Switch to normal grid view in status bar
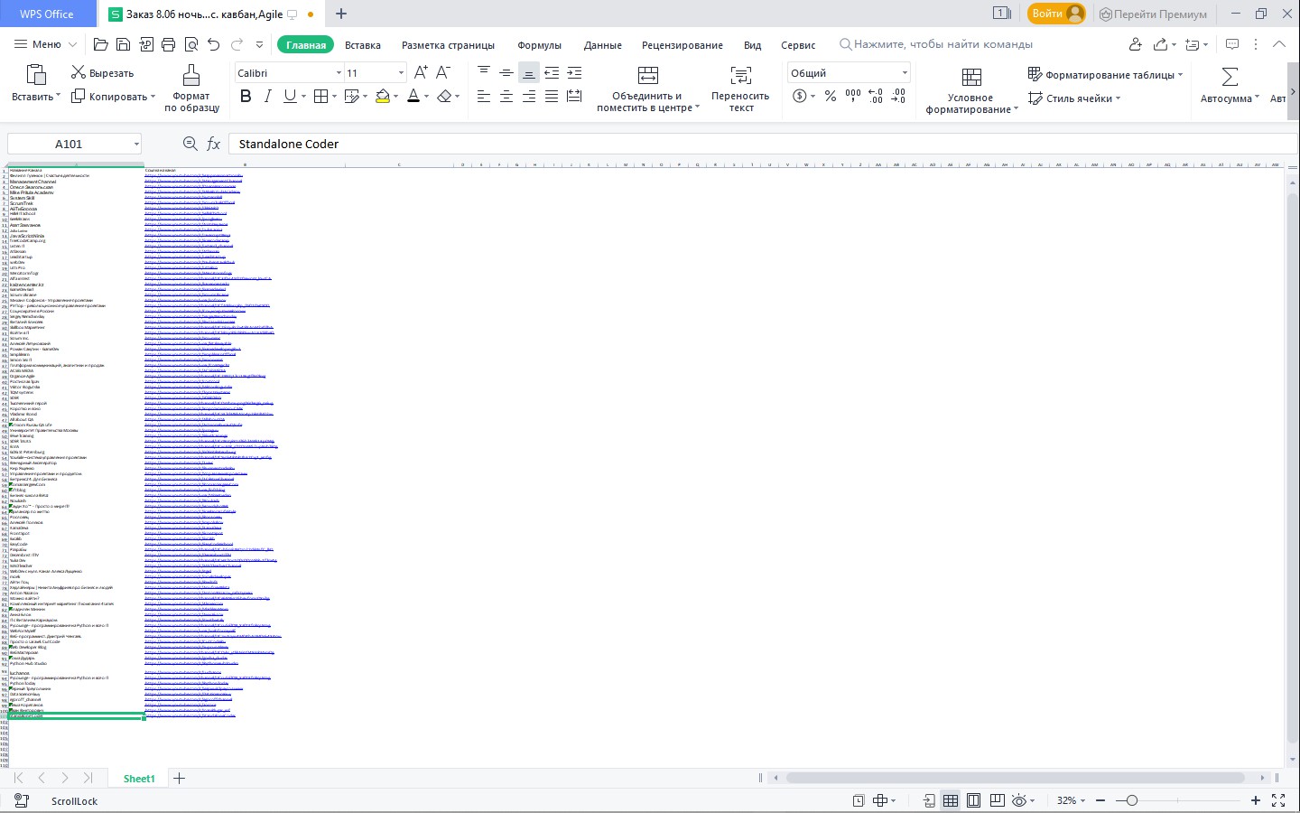The height and width of the screenshot is (813, 1300). 951,800
